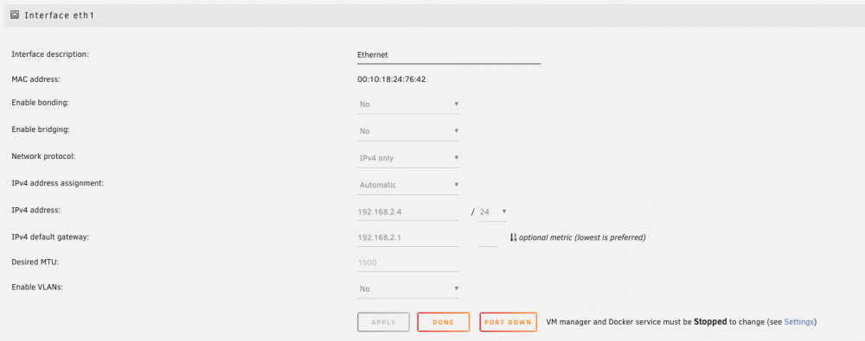
Task: Click the Apply button
Action: [x=383, y=322]
